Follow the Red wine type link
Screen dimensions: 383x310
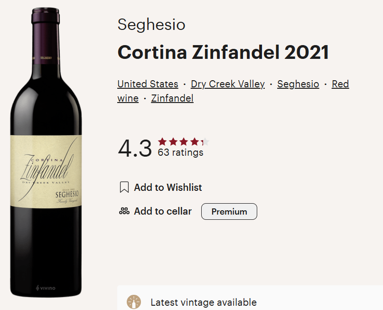(x=340, y=84)
